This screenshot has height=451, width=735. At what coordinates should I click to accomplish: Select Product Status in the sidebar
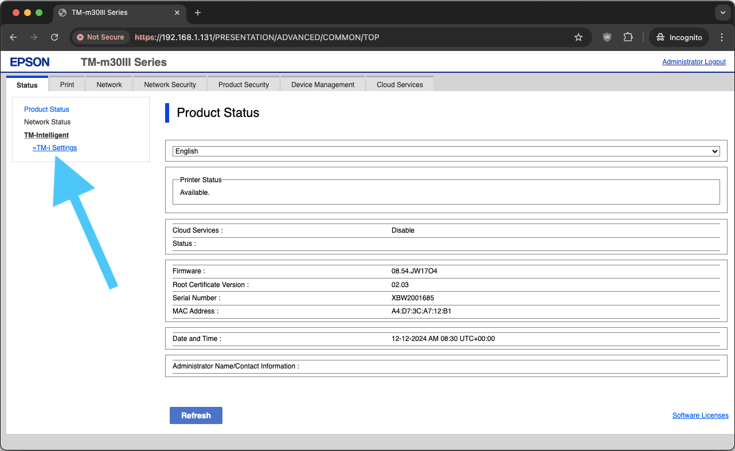(46, 109)
